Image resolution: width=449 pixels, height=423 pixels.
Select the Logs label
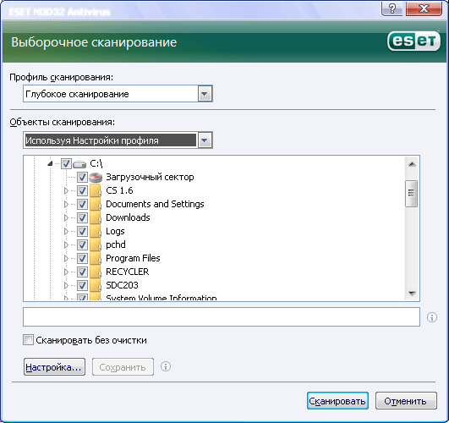pyautogui.click(x=115, y=231)
